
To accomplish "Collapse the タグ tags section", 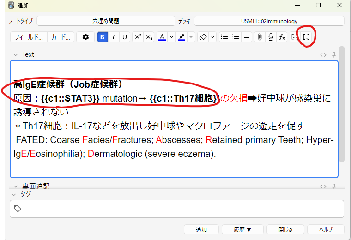I will pos(14,195).
